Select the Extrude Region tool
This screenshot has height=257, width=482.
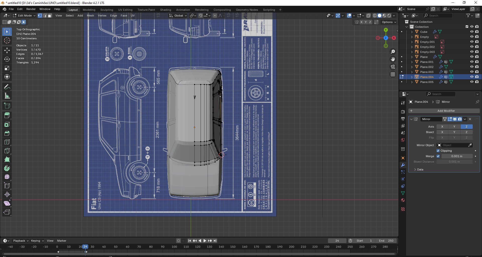click(x=7, y=116)
